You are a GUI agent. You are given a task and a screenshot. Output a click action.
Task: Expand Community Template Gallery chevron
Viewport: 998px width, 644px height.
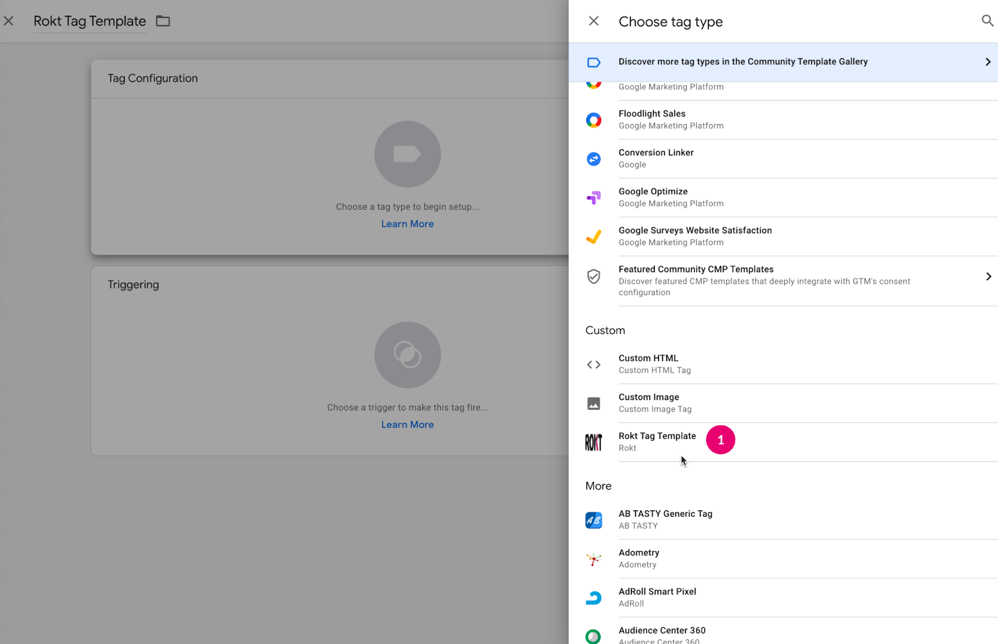988,62
